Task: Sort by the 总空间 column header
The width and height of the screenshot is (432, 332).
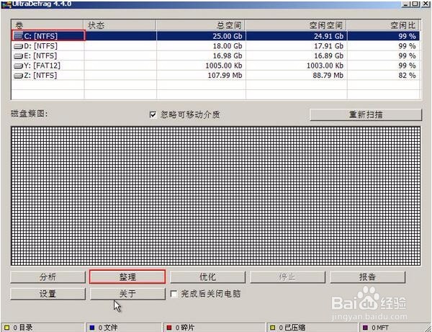Action: [x=201, y=25]
